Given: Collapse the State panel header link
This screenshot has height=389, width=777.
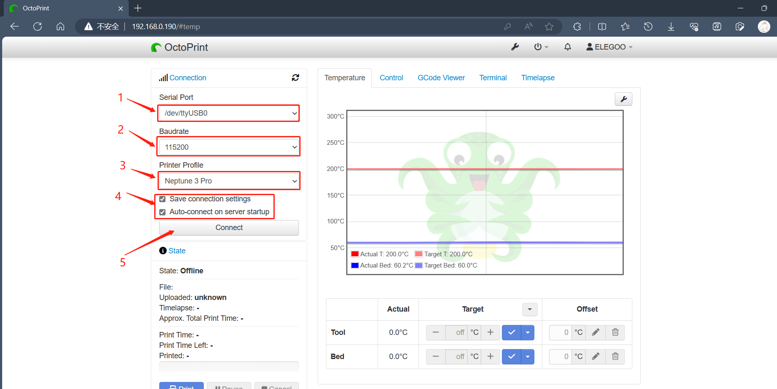Looking at the screenshot, I should [177, 251].
